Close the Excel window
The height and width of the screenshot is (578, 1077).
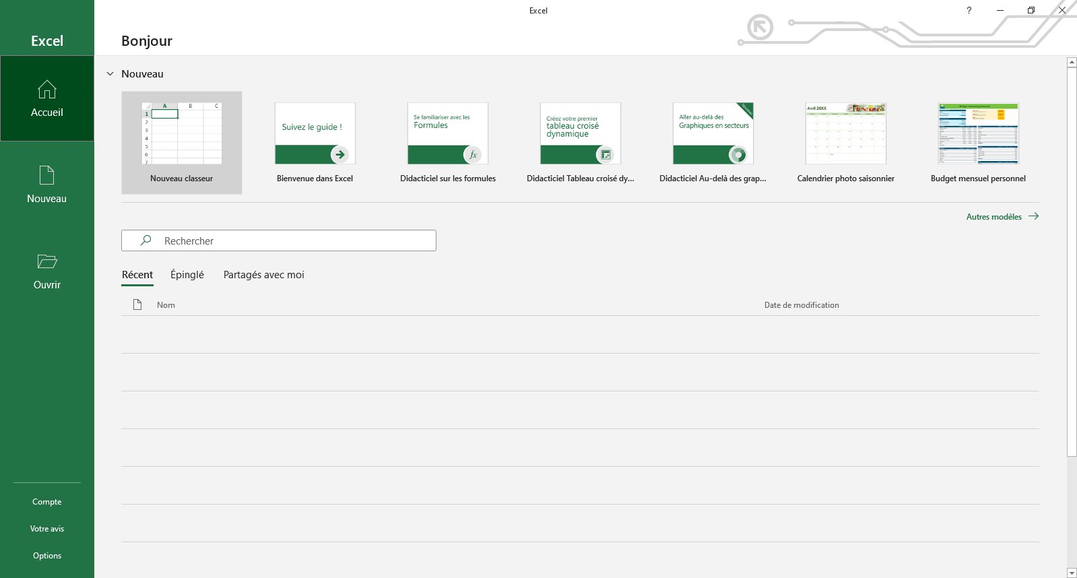click(x=1062, y=10)
